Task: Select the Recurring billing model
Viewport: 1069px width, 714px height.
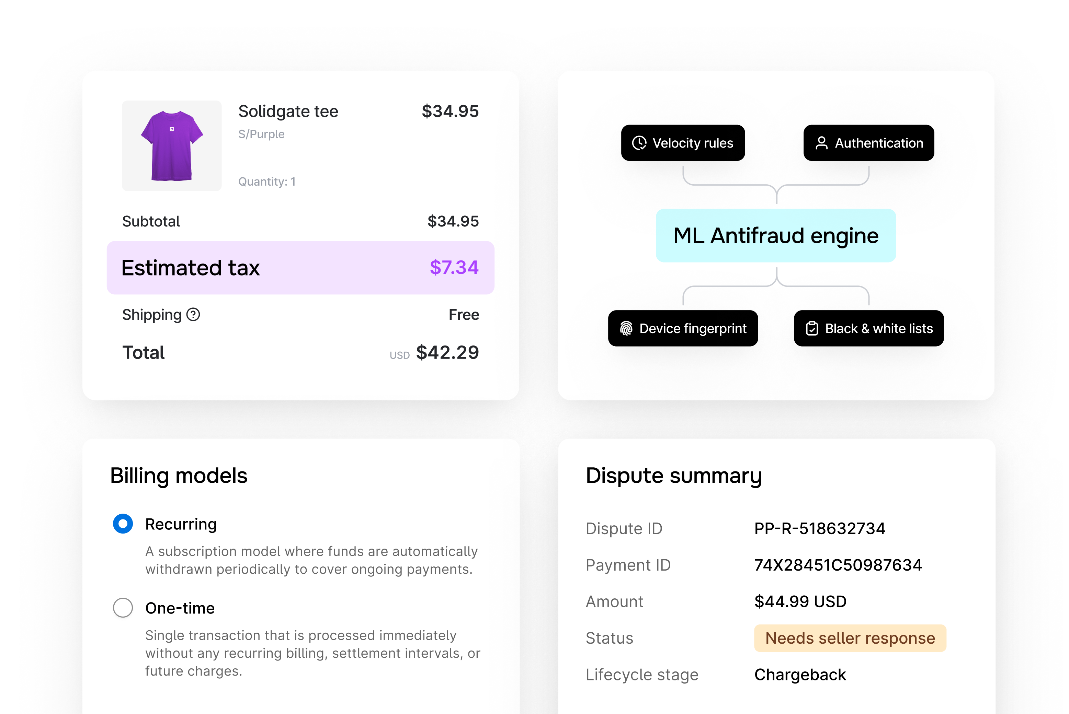Action: click(x=122, y=524)
